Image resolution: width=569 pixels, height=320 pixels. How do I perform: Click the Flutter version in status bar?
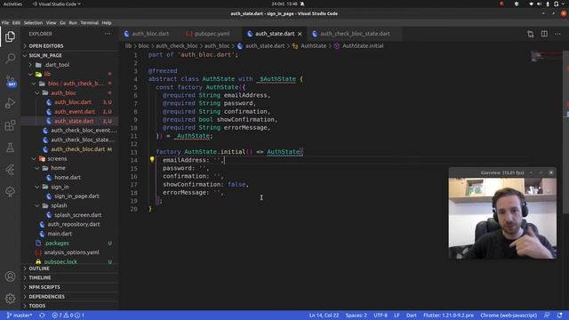click(x=448, y=316)
